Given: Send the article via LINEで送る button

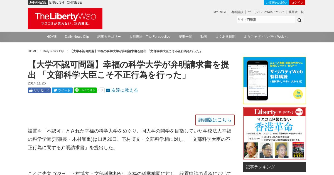Looking at the screenshot, I should pyautogui.click(x=85, y=90).
